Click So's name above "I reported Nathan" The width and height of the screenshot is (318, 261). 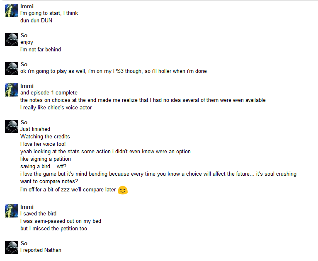click(24, 243)
